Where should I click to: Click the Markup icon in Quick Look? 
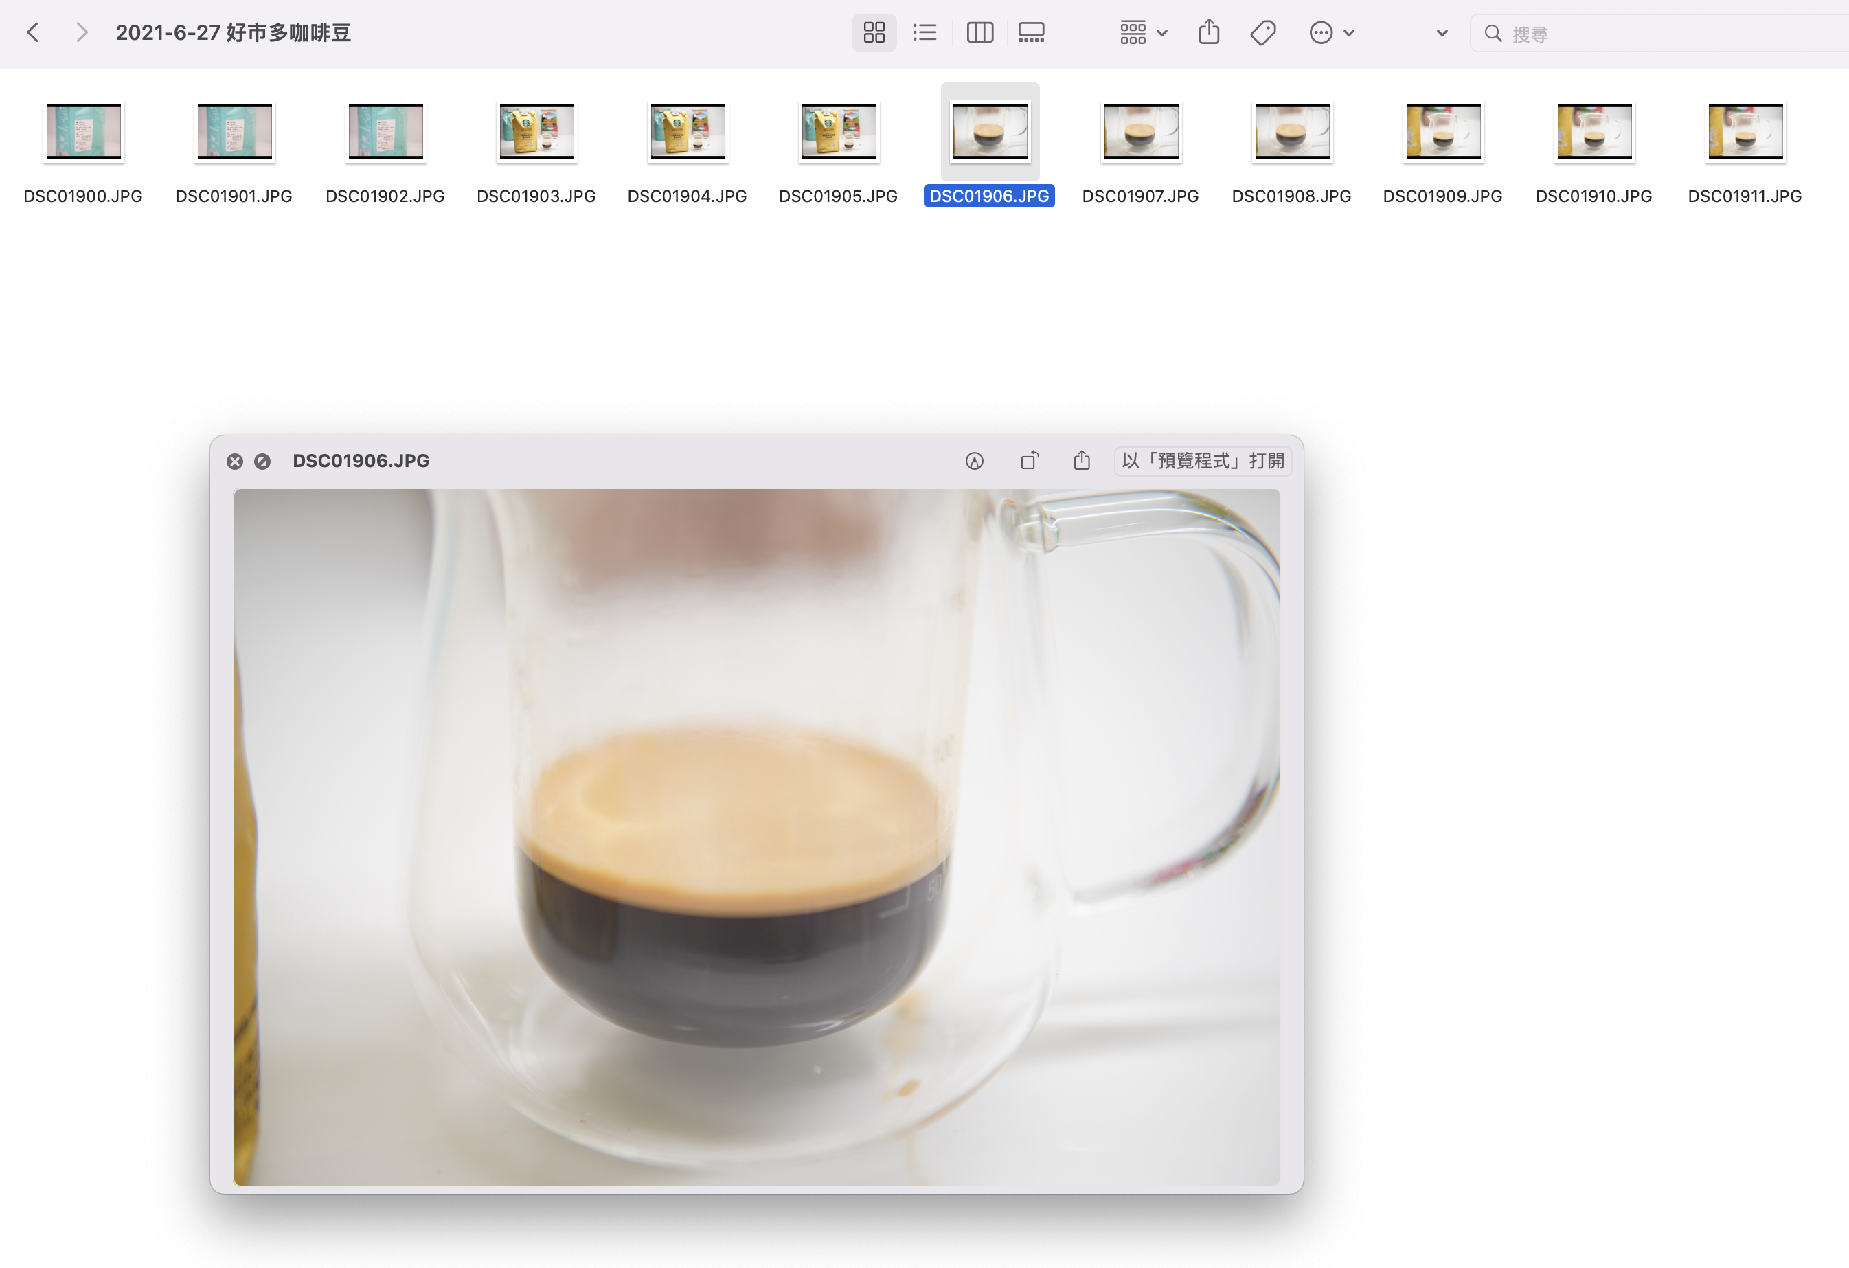click(x=974, y=461)
